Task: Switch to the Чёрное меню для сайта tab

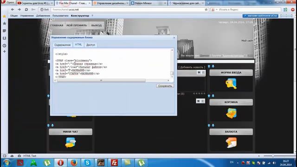Action: click(x=186, y=3)
